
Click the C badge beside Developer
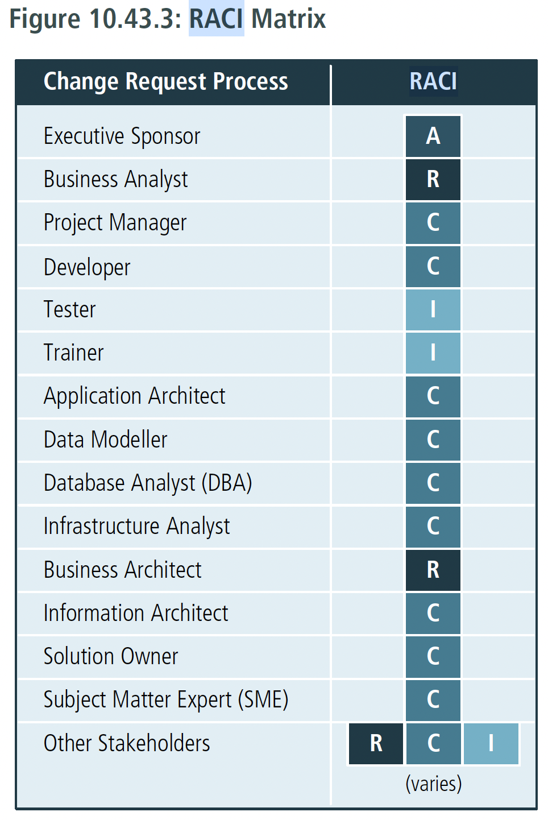tap(433, 266)
